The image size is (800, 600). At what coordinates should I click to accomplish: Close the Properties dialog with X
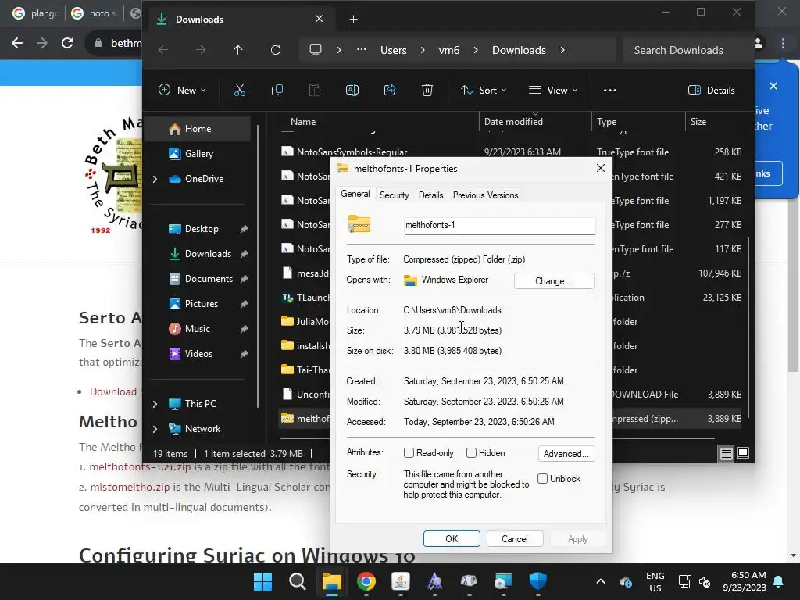point(601,168)
